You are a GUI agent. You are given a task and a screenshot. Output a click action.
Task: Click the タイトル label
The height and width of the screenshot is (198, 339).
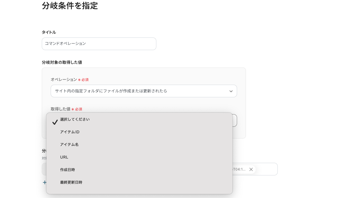click(x=49, y=32)
